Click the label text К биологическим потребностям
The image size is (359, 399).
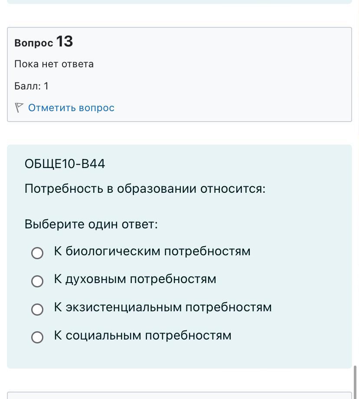click(x=152, y=251)
